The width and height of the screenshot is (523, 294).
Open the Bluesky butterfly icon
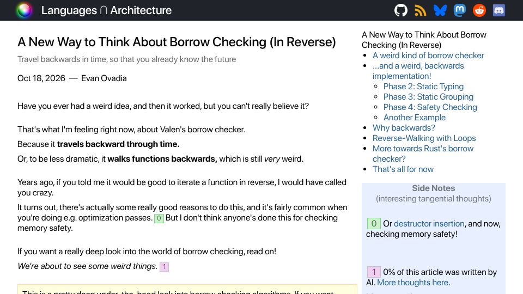tap(440, 10)
